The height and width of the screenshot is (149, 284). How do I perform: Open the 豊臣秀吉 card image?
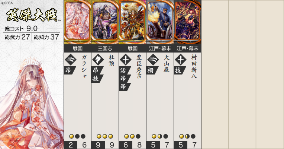point(133,22)
